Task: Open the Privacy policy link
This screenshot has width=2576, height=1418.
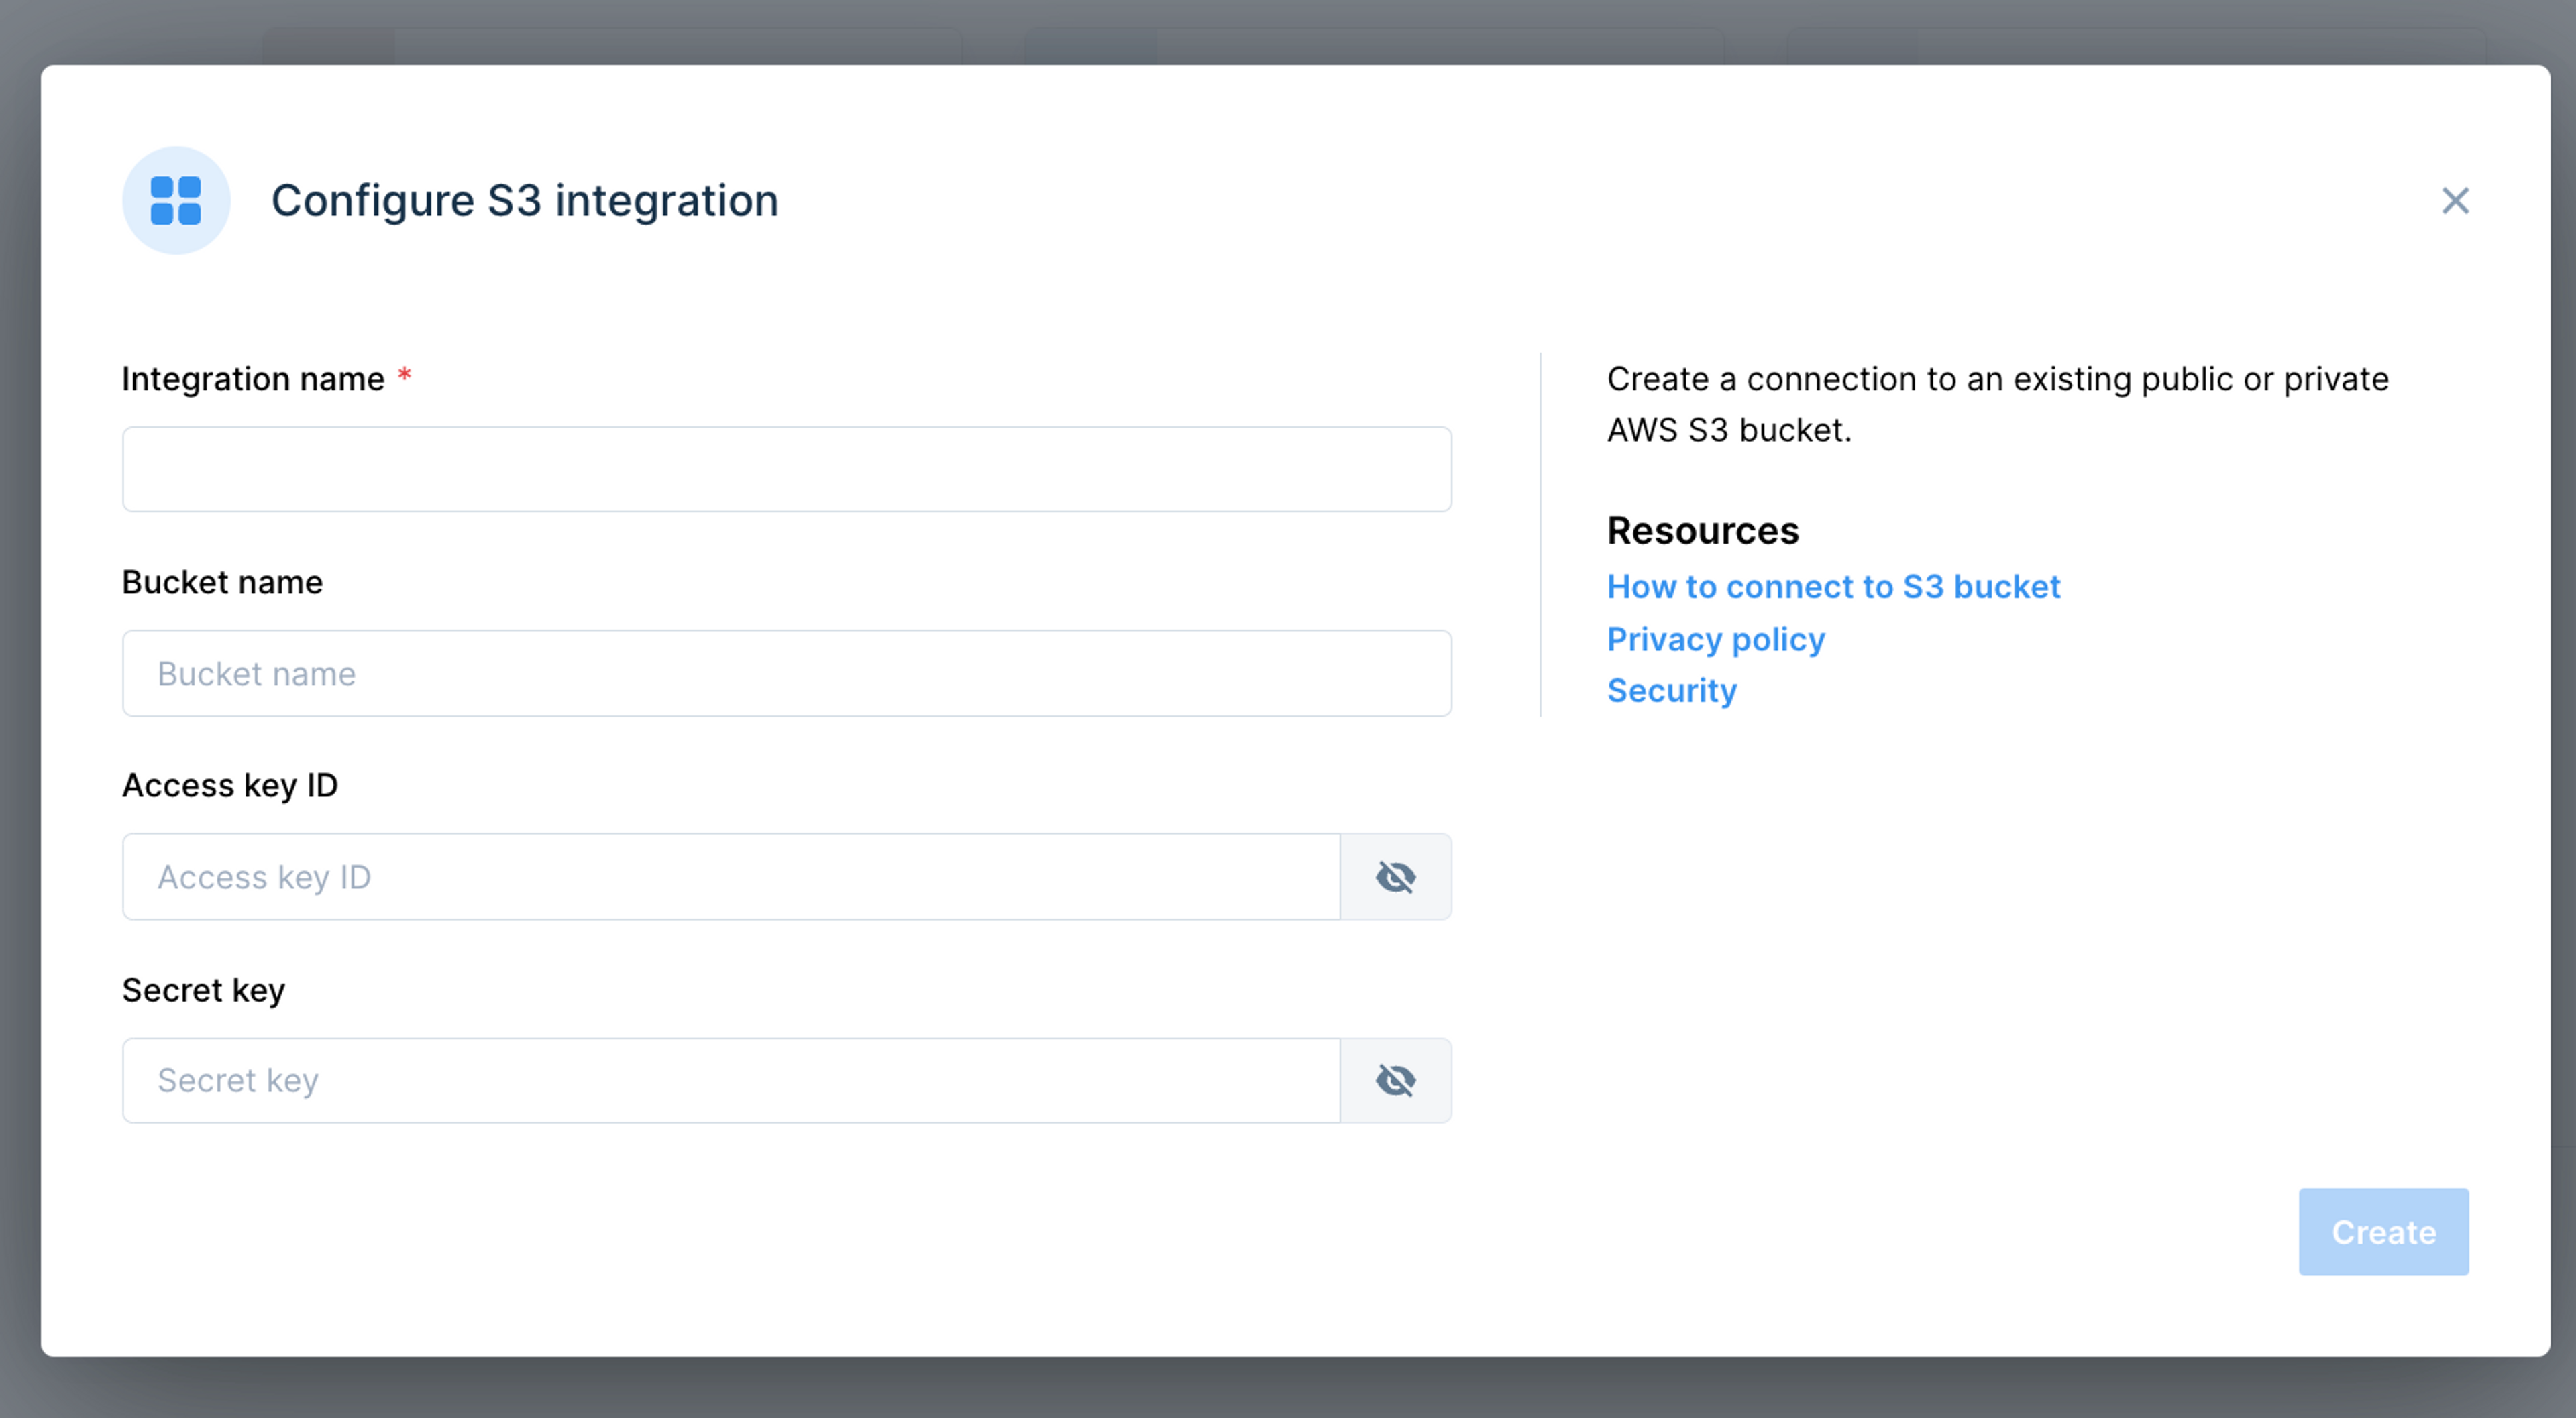Action: click(1716, 638)
